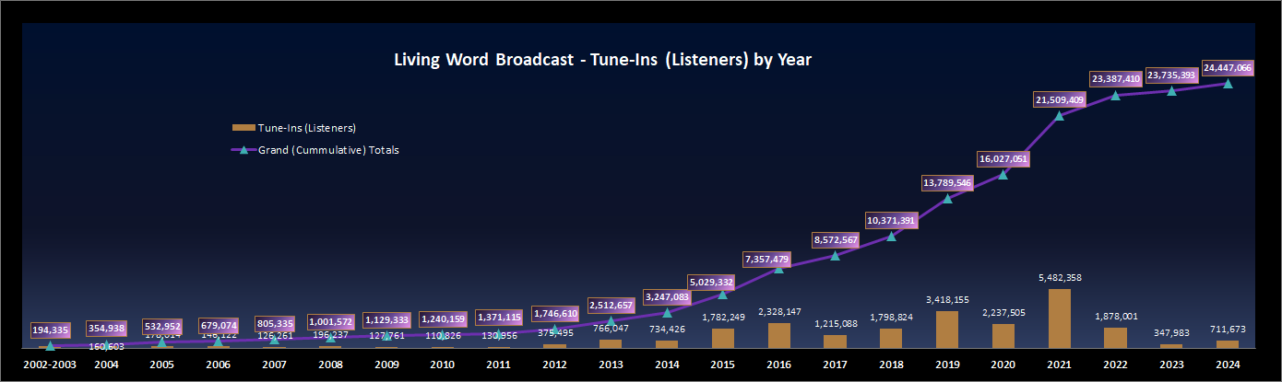The image size is (1282, 382).
Task: Select the triangle marker above year 2013
Action: [611, 321]
